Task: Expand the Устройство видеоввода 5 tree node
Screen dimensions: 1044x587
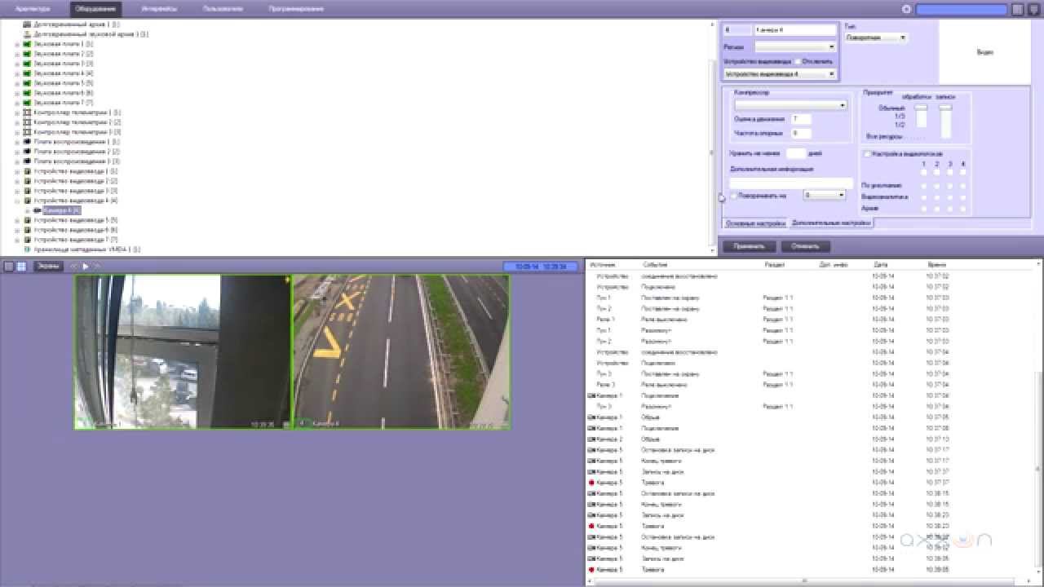Action: pyautogui.click(x=17, y=220)
